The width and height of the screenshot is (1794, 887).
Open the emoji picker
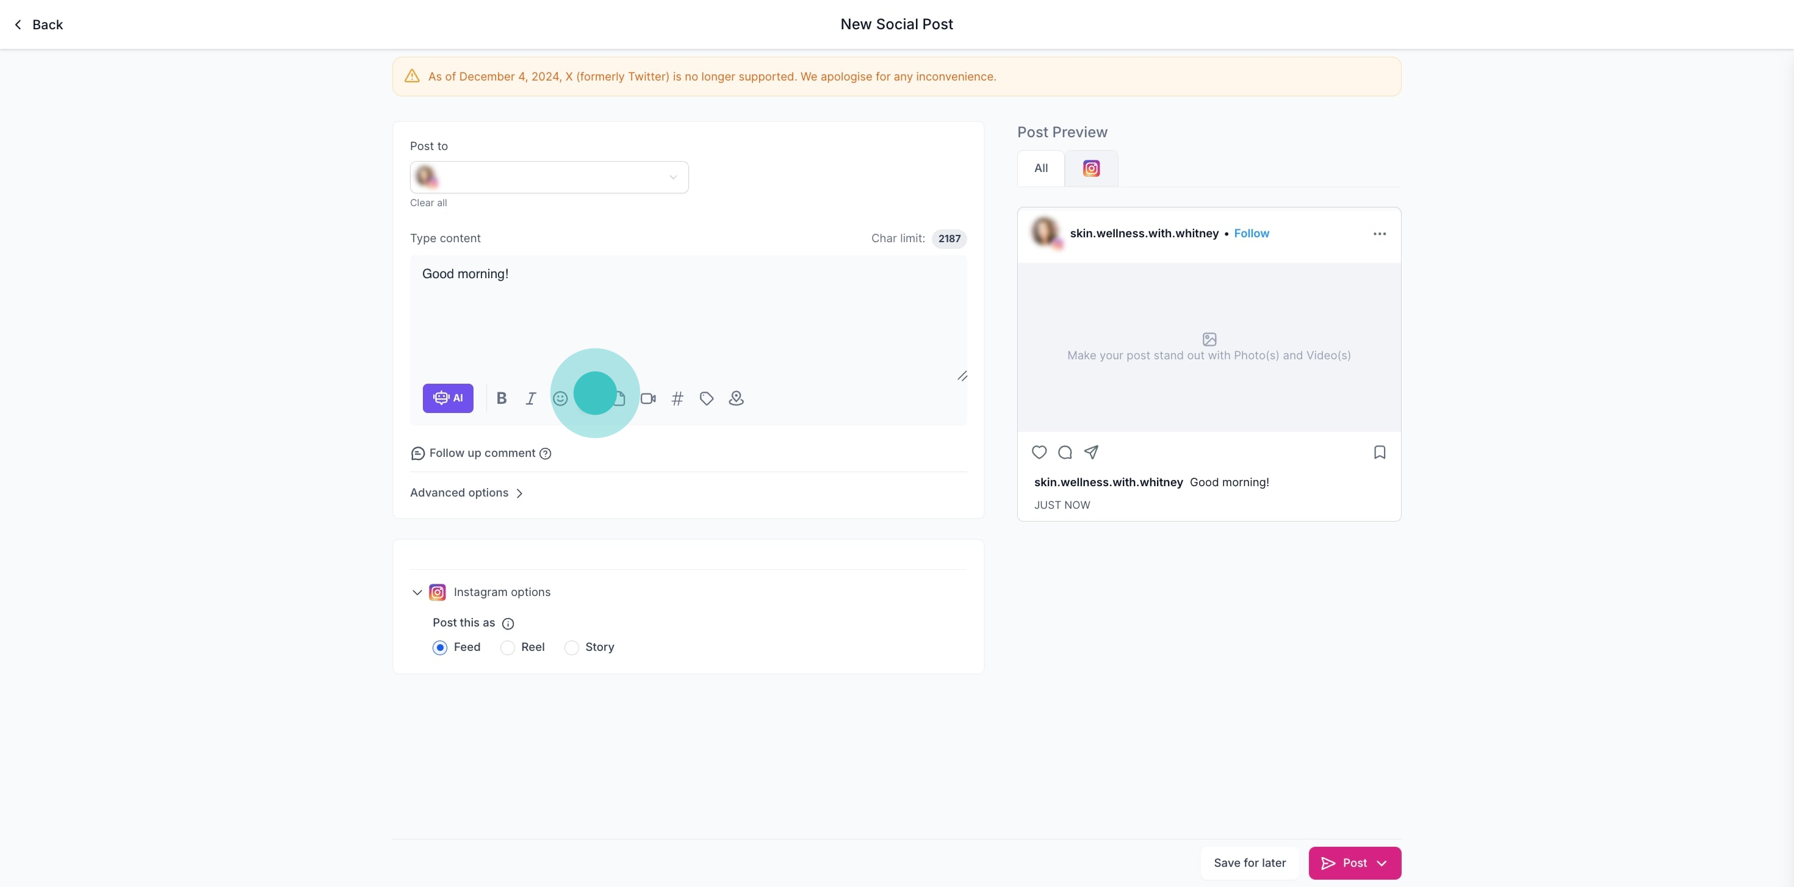(x=560, y=398)
